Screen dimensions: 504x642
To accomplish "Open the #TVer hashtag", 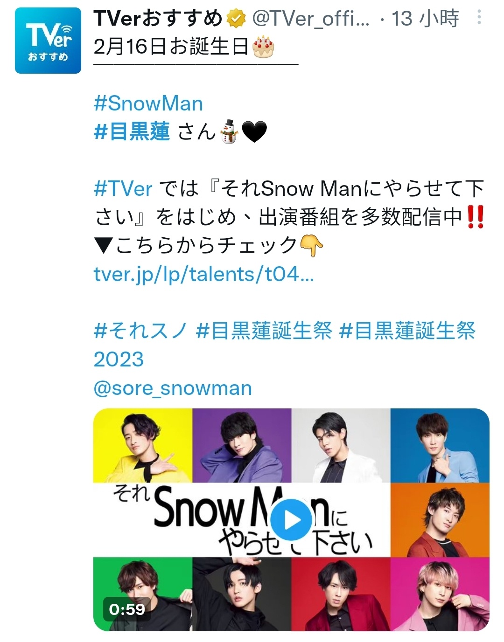I will [123, 189].
